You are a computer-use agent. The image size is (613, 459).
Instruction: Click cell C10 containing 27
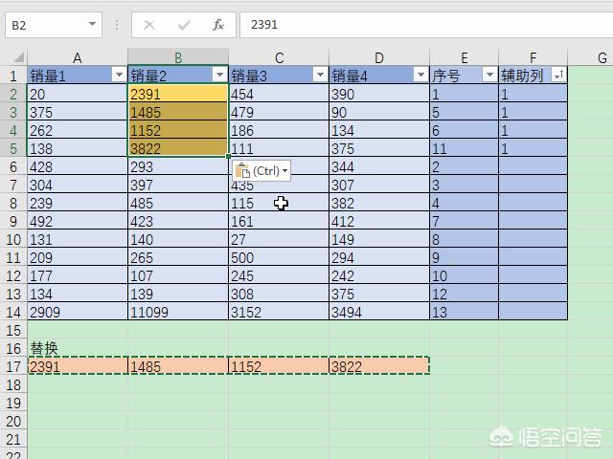pos(279,239)
